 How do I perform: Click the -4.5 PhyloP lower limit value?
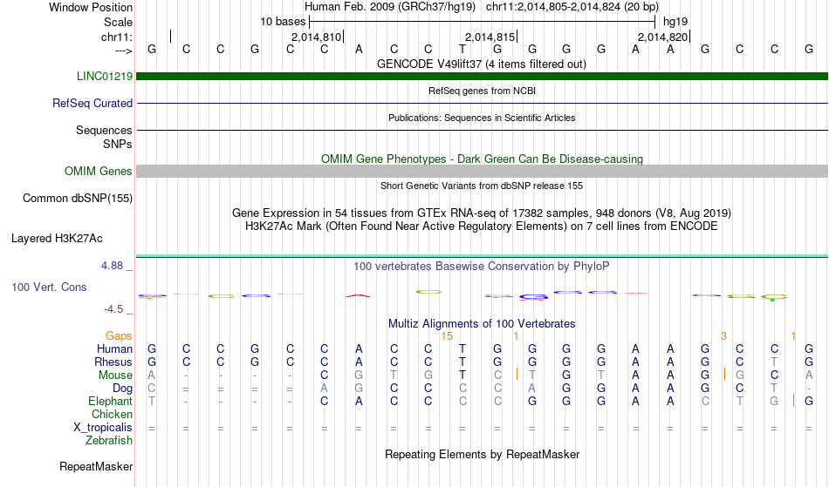click(x=113, y=309)
